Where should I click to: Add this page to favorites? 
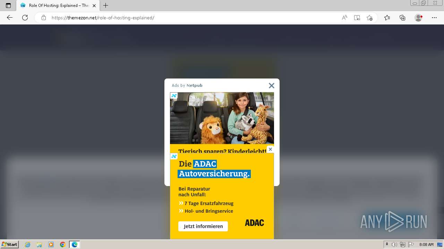[369, 18]
